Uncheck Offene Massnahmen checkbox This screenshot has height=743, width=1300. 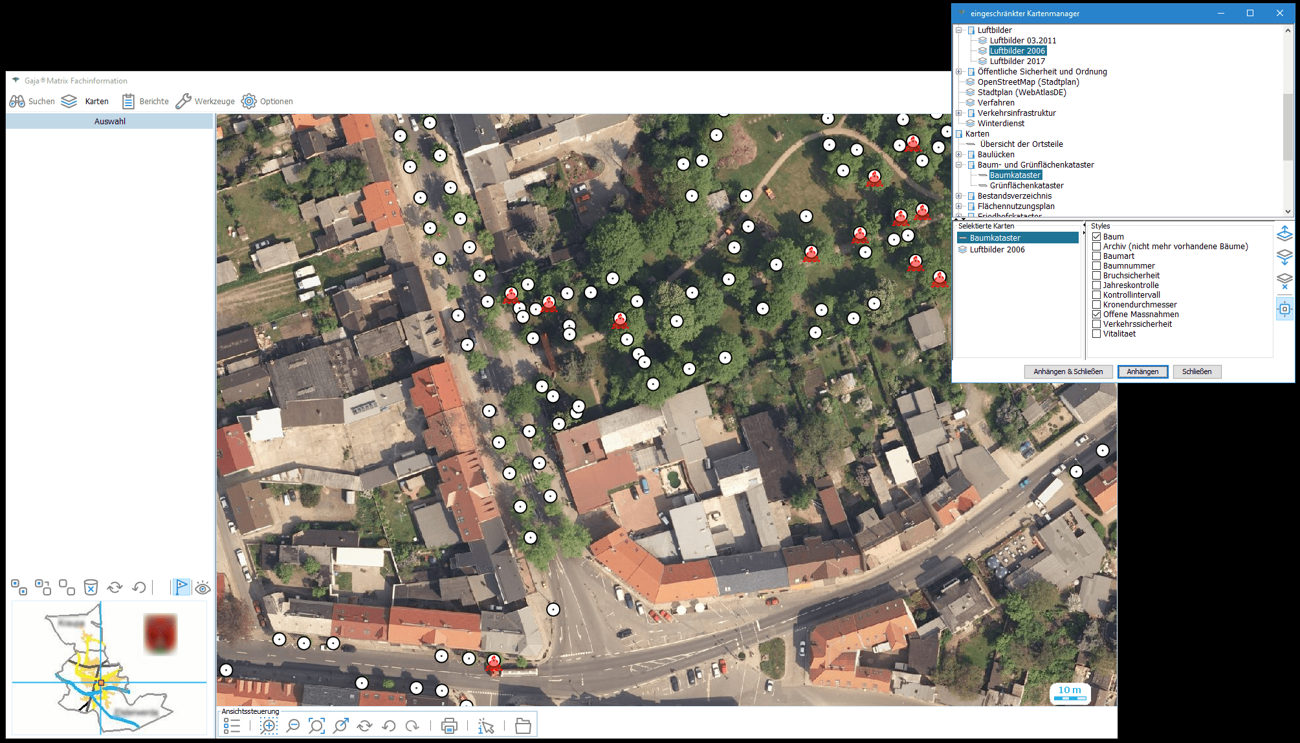click(1096, 315)
